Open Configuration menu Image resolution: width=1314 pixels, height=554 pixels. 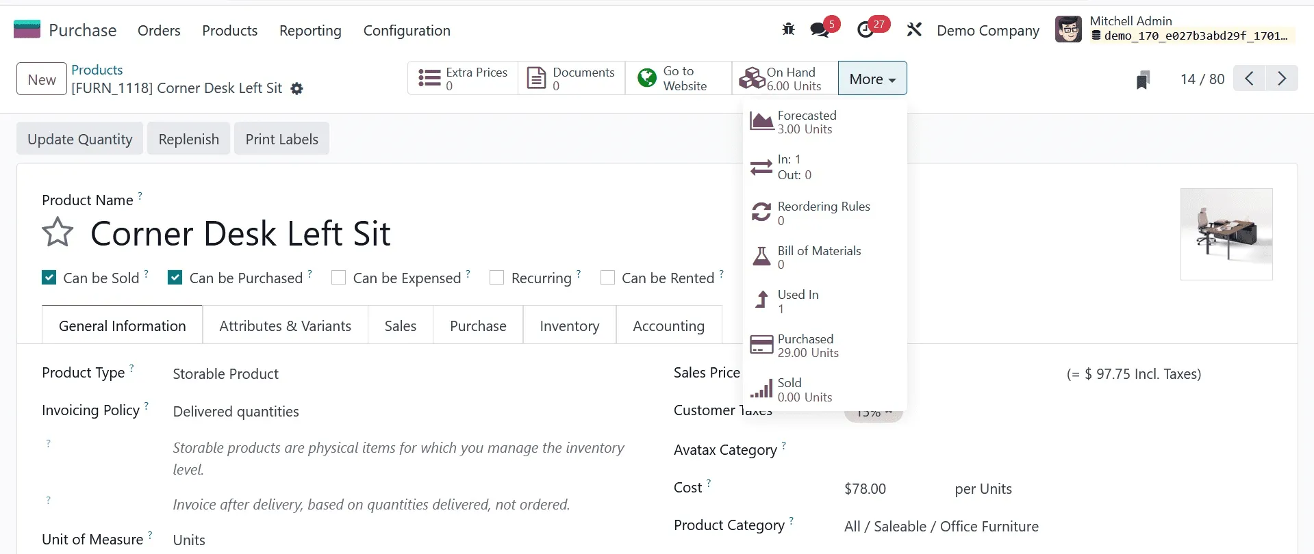407,30
